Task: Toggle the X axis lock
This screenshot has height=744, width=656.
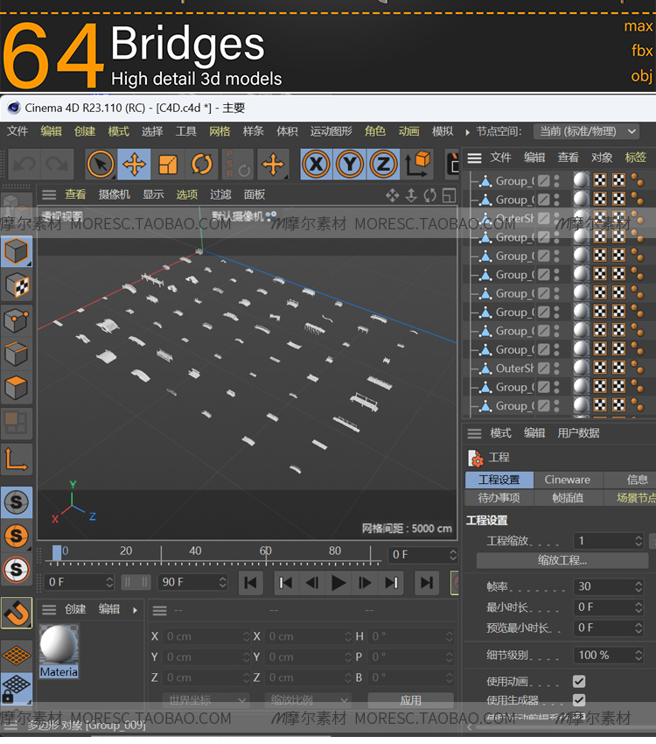Action: click(316, 165)
